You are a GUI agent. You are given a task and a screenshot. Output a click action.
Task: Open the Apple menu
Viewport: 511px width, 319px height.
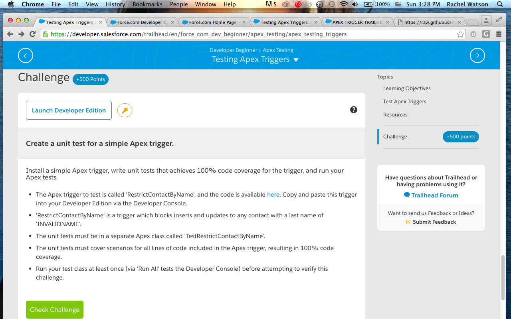pos(11,4)
